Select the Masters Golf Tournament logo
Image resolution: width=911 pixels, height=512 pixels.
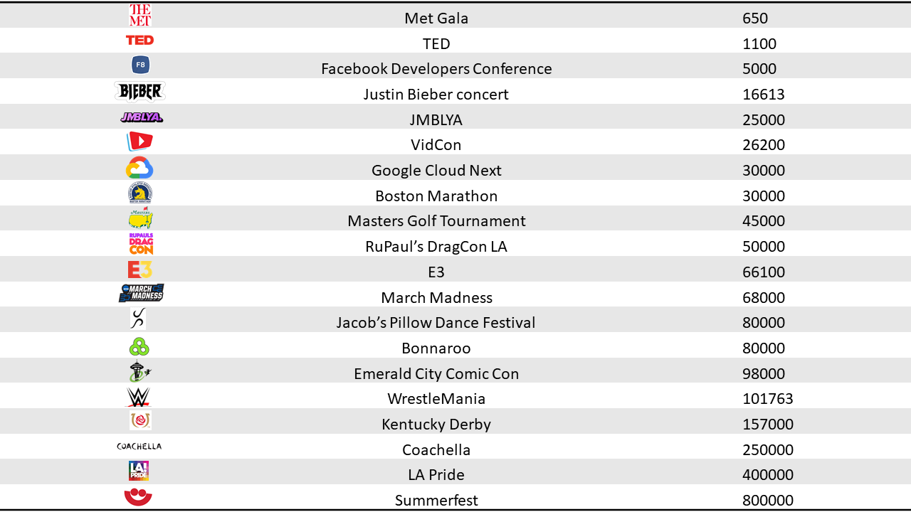140,218
